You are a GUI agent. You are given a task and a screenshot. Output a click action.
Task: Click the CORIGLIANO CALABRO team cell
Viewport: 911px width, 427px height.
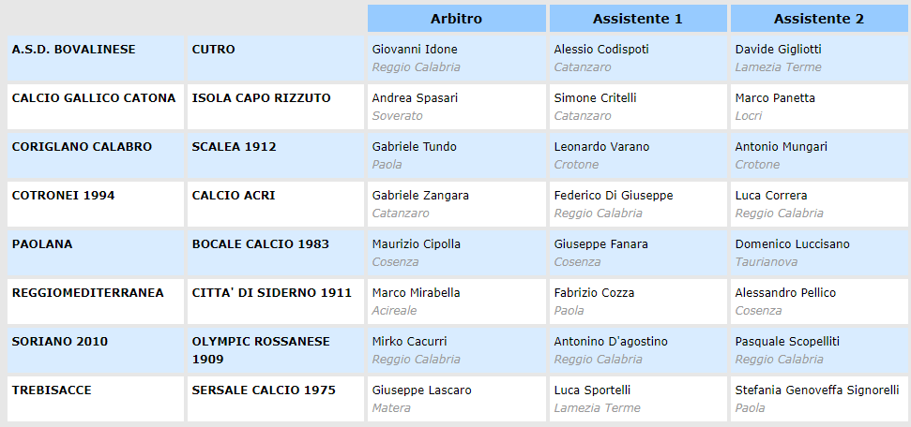[x=82, y=146]
